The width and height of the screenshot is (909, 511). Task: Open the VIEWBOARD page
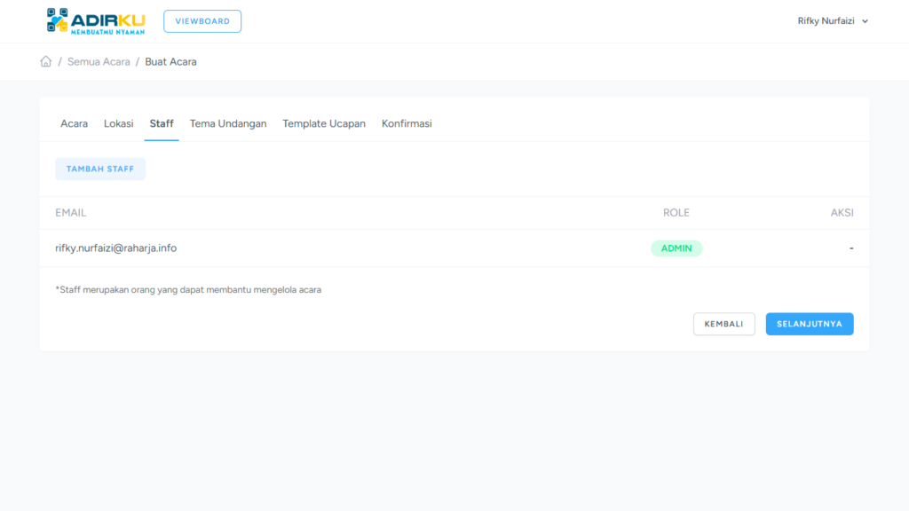click(x=202, y=21)
